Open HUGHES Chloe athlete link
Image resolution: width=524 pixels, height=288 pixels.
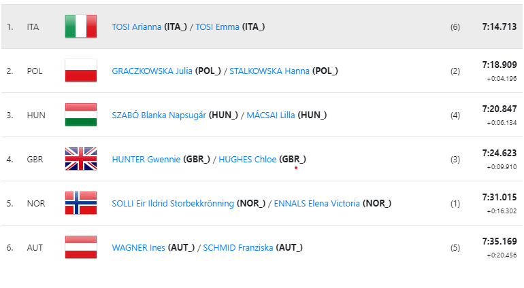click(247, 159)
